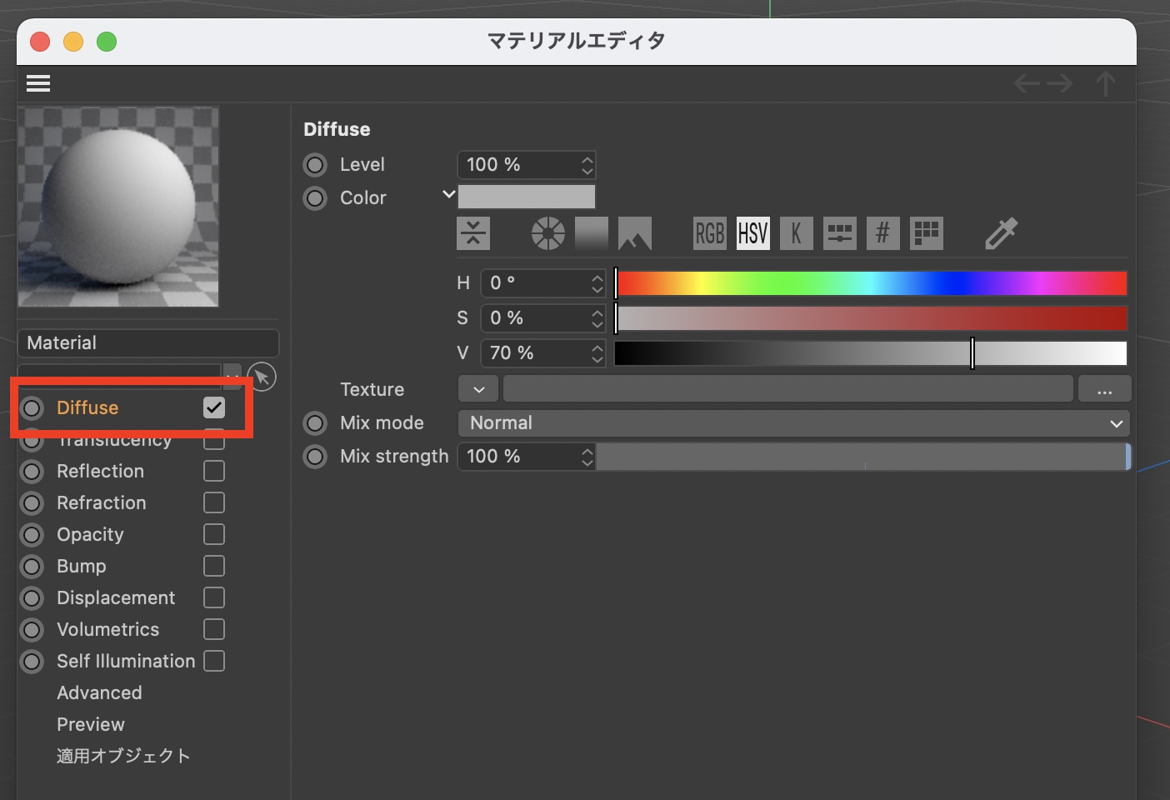Uncheck the Diffuse channel checkbox

tap(214, 407)
